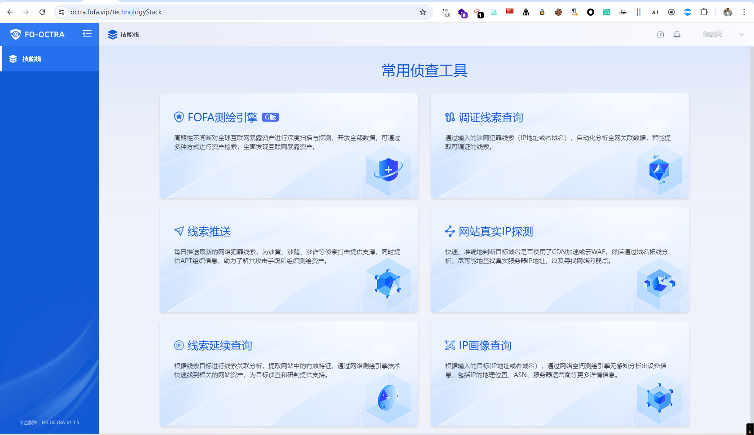
Task: Open the browser extensions puzzle icon
Action: [x=704, y=12]
